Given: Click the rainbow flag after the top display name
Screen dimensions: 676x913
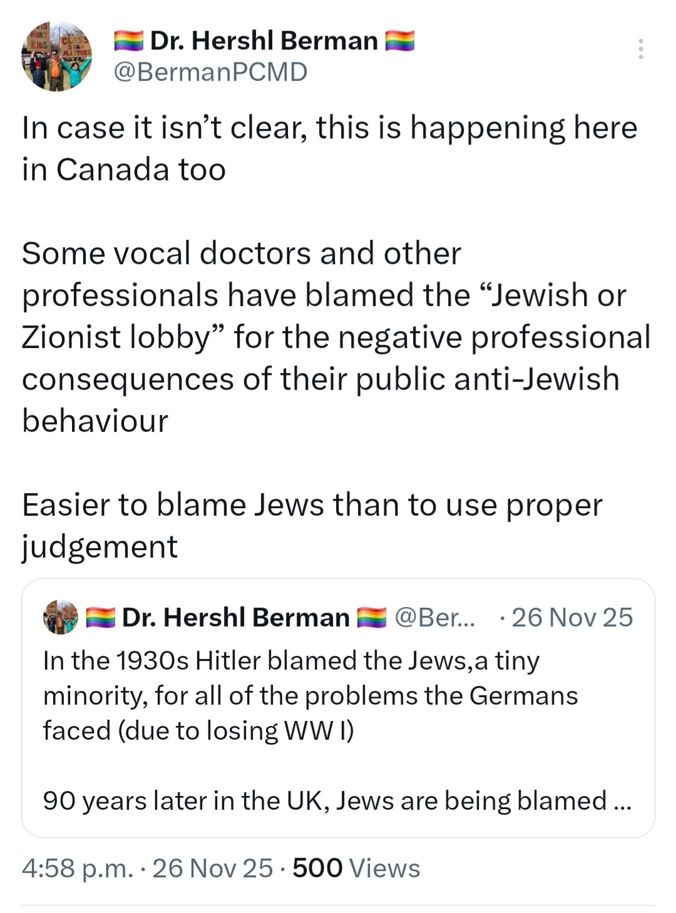Looking at the screenshot, I should [x=399, y=41].
